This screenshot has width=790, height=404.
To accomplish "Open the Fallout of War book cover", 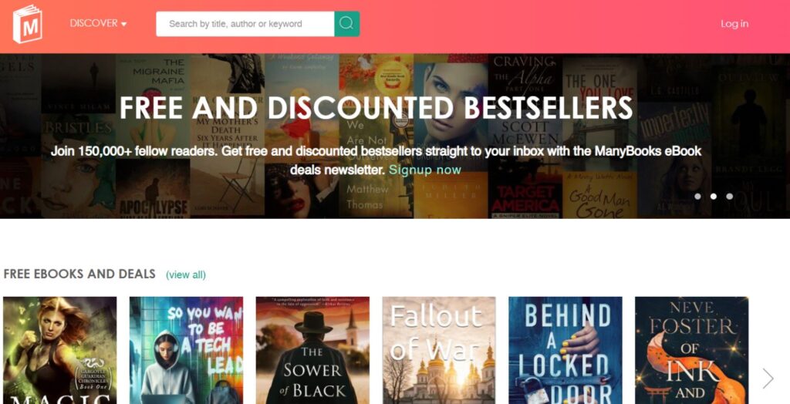I will tap(439, 350).
